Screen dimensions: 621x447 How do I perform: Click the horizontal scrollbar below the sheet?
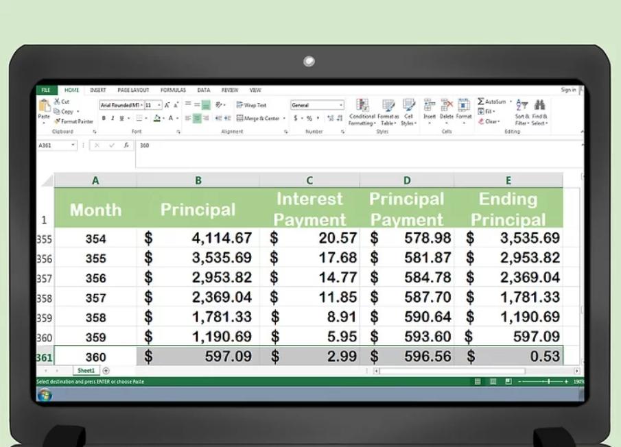[x=477, y=371]
